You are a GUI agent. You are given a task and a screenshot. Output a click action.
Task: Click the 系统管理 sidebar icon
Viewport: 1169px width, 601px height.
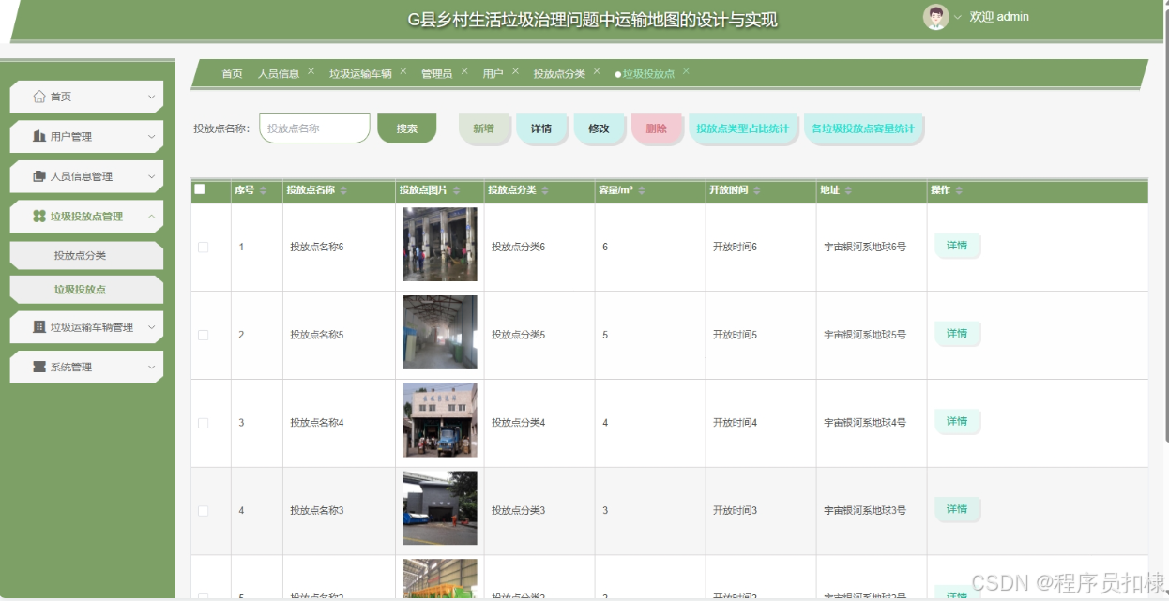pos(39,367)
